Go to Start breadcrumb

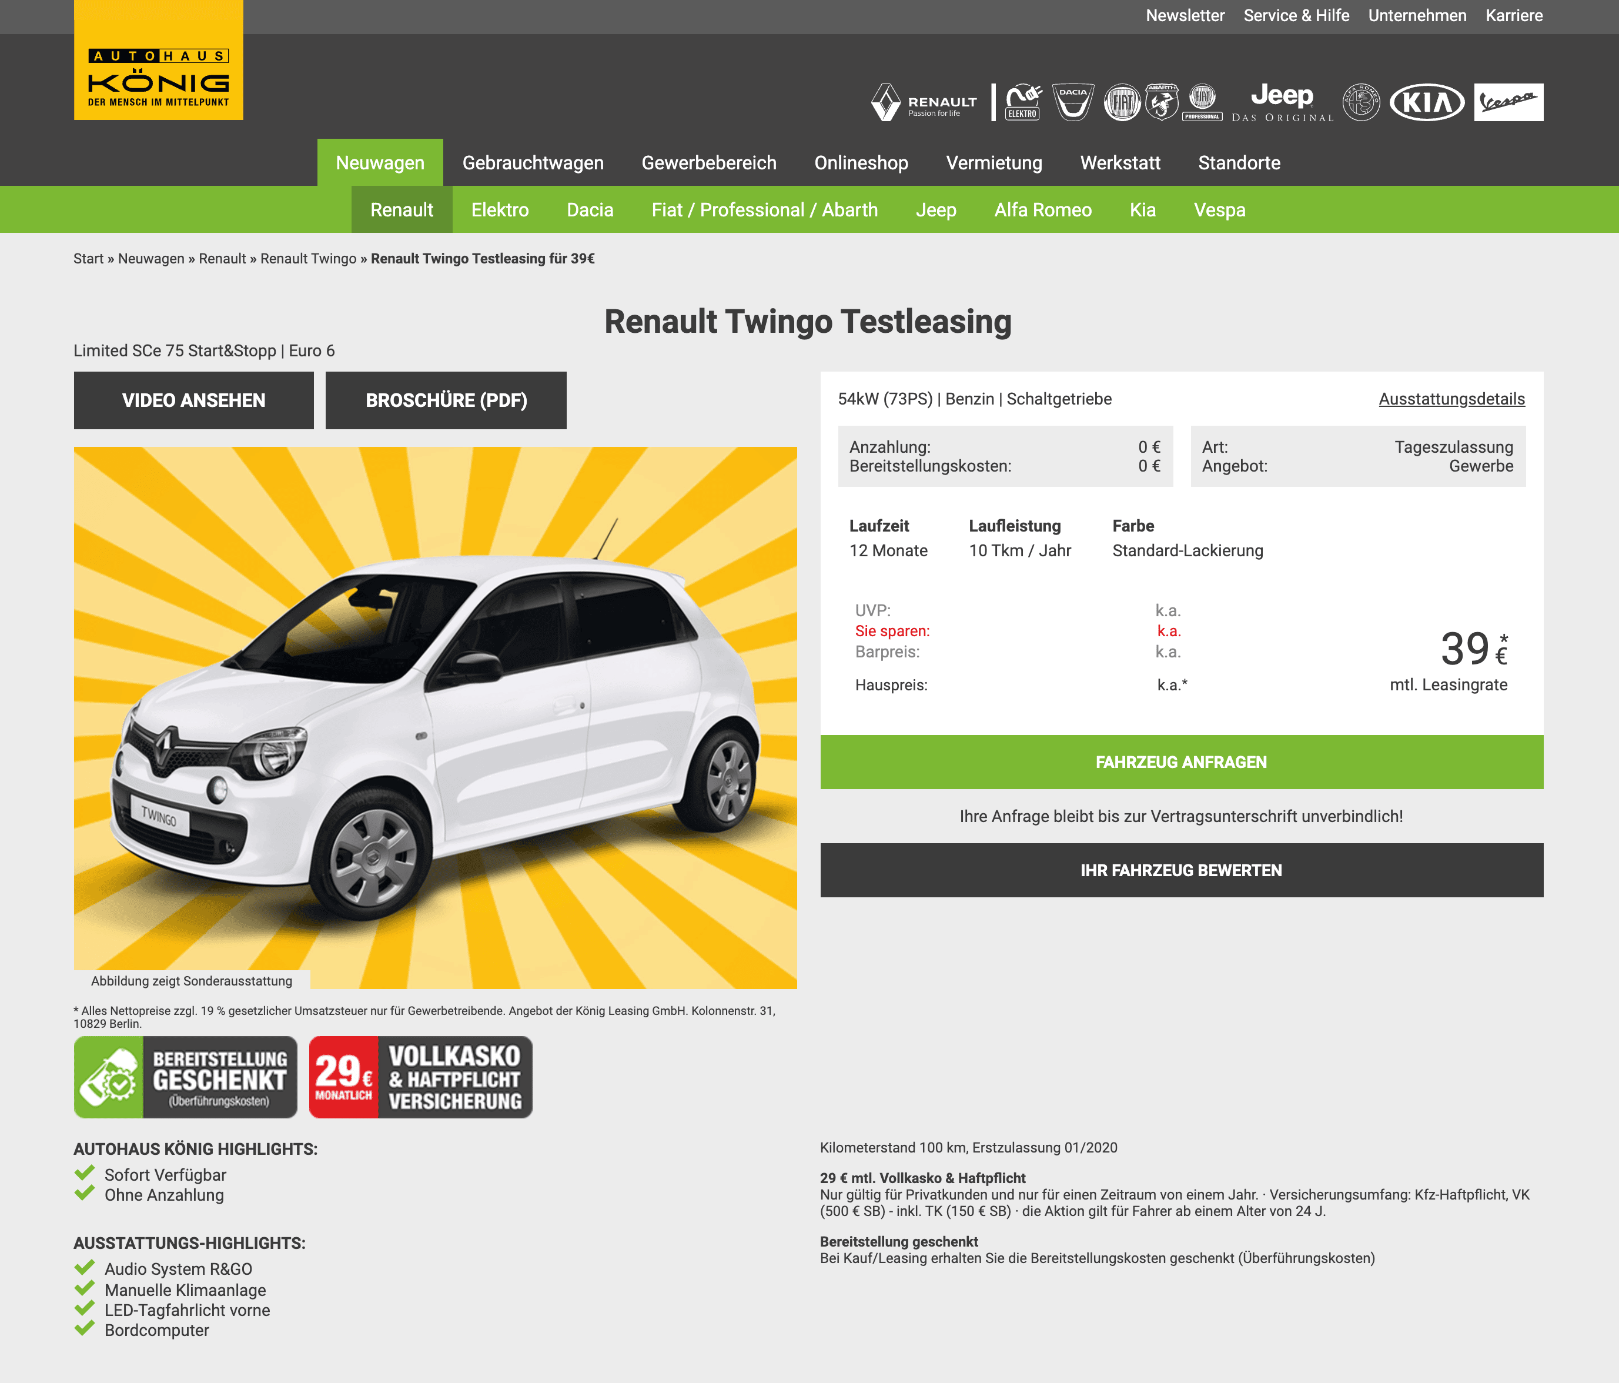click(88, 259)
